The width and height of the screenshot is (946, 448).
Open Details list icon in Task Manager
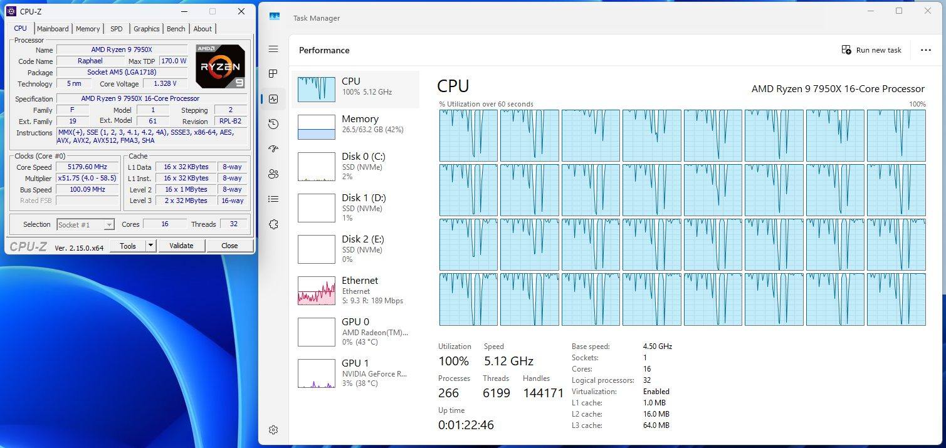[273, 199]
